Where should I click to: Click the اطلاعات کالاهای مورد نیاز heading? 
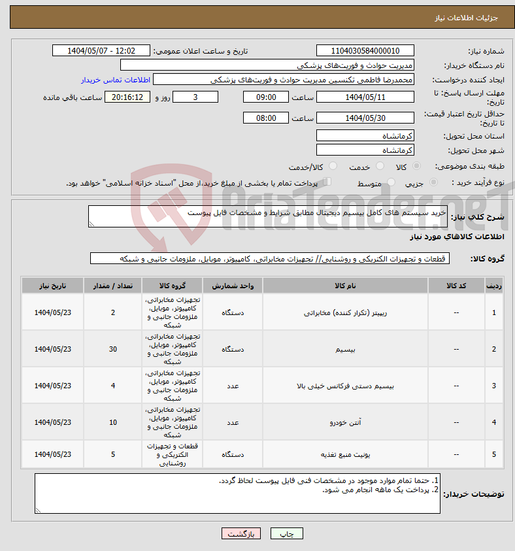coord(457,237)
